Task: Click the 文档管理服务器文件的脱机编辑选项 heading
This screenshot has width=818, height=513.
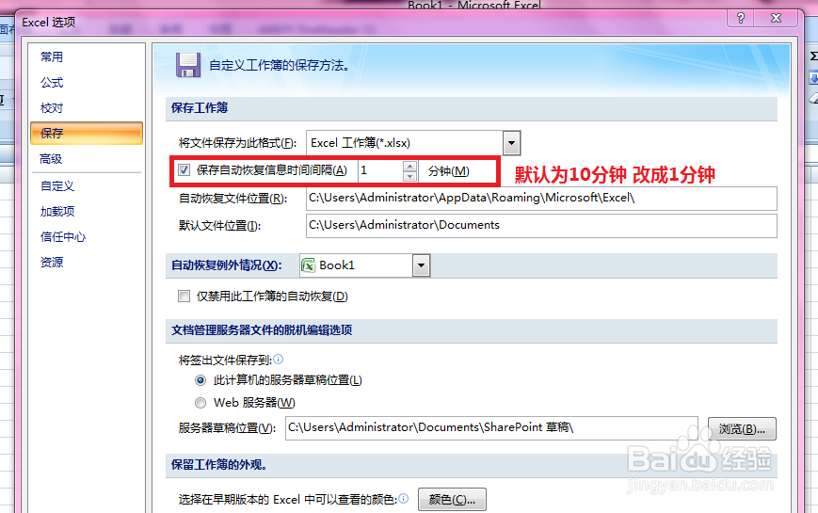Action: point(262,330)
